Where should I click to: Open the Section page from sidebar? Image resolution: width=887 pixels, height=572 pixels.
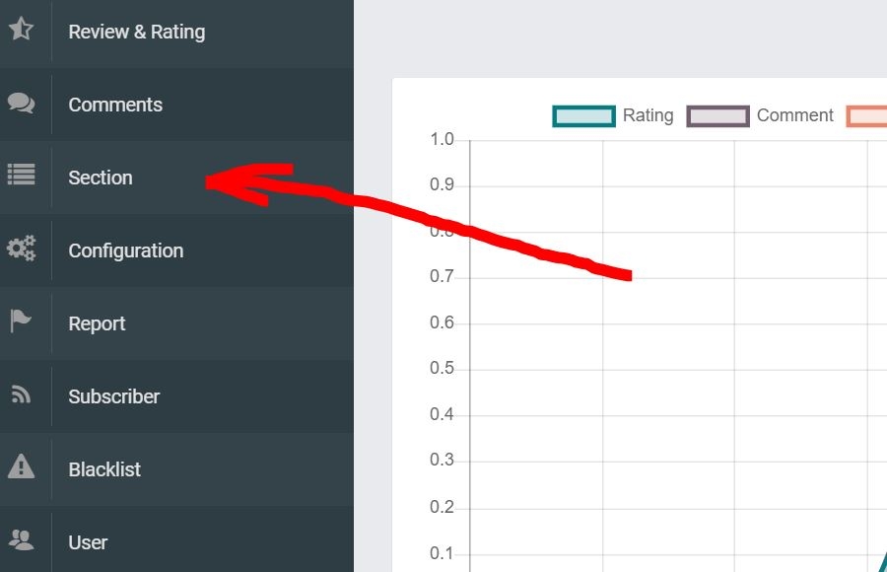coord(101,178)
